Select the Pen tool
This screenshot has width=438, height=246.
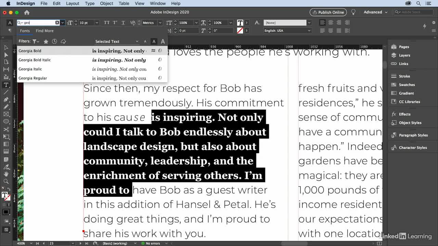pos(6,99)
